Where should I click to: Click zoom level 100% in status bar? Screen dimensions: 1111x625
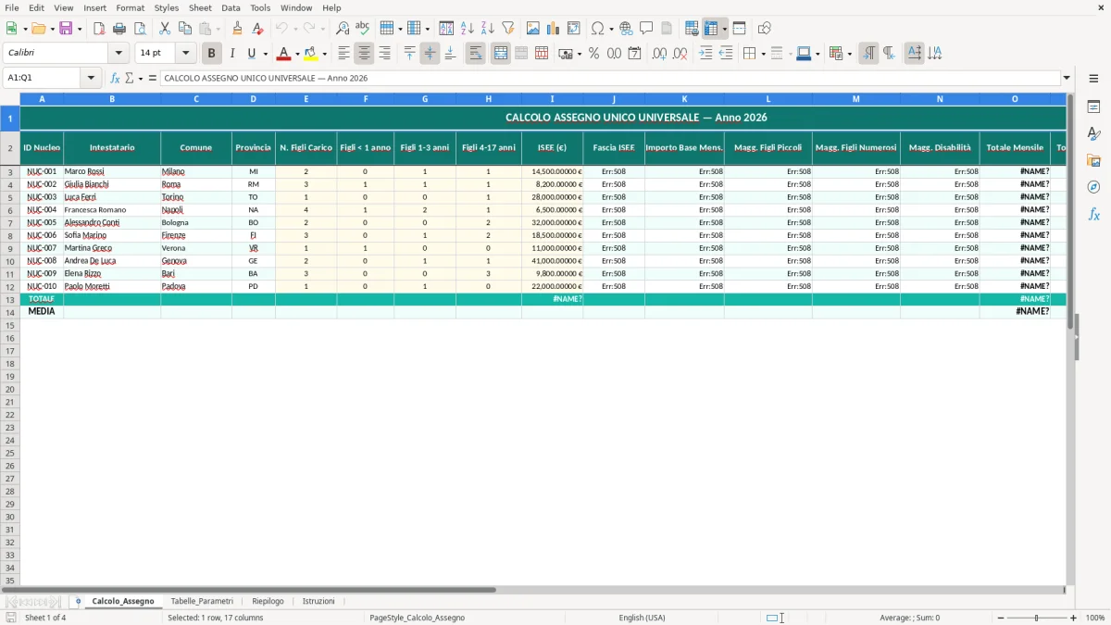coord(1095,618)
